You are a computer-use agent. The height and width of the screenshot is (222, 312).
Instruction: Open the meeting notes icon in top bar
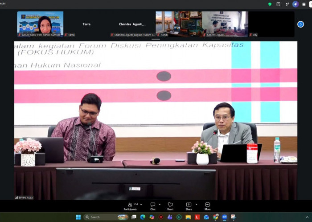(279, 4)
